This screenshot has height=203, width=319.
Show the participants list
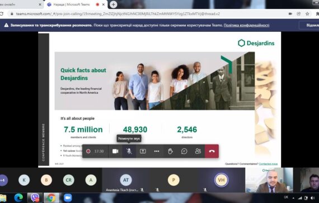click(198, 151)
